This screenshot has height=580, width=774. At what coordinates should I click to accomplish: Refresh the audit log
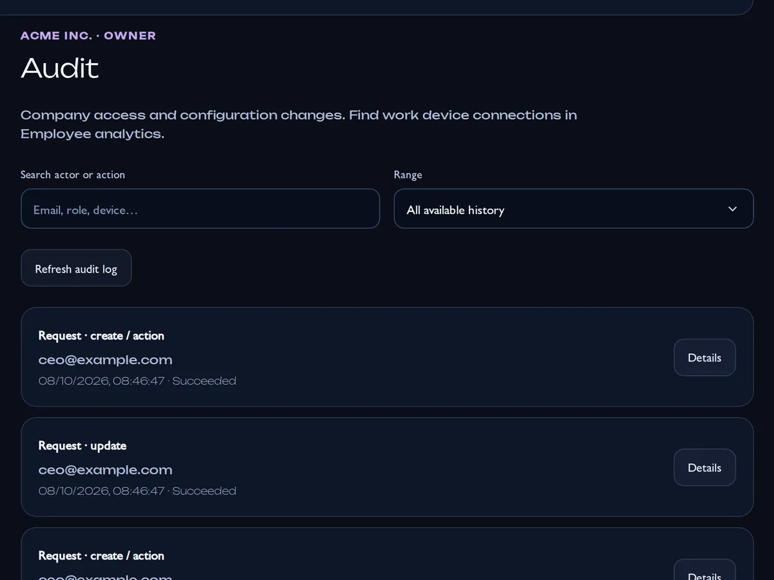(76, 268)
